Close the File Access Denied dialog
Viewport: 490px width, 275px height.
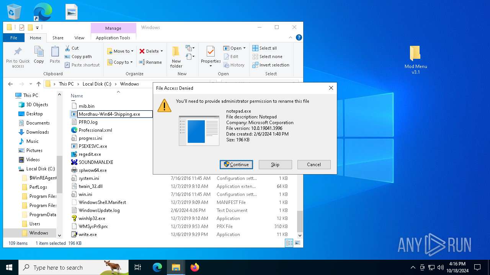tap(331, 88)
